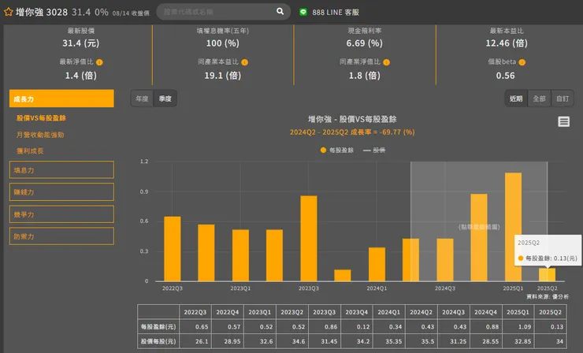The image size is (583, 353).
Task: Expand the 競爭力 section
Action: [61, 214]
